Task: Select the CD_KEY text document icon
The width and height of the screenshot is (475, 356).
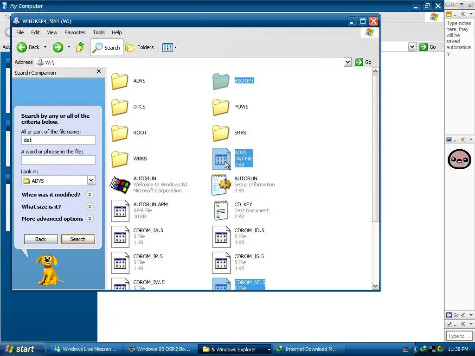Action: [221, 210]
